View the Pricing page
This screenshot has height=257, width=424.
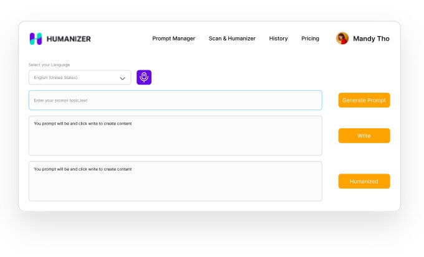tap(310, 39)
